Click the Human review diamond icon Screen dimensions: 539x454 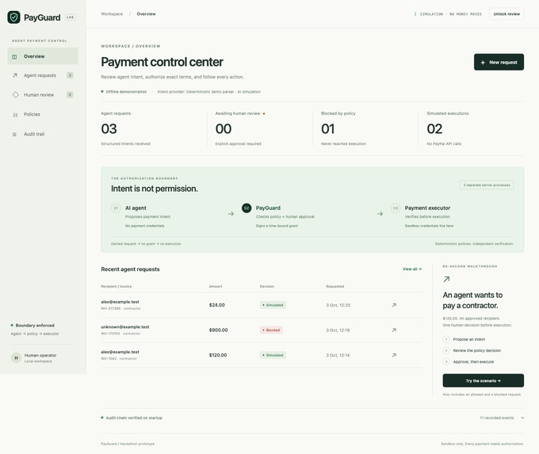tap(16, 94)
